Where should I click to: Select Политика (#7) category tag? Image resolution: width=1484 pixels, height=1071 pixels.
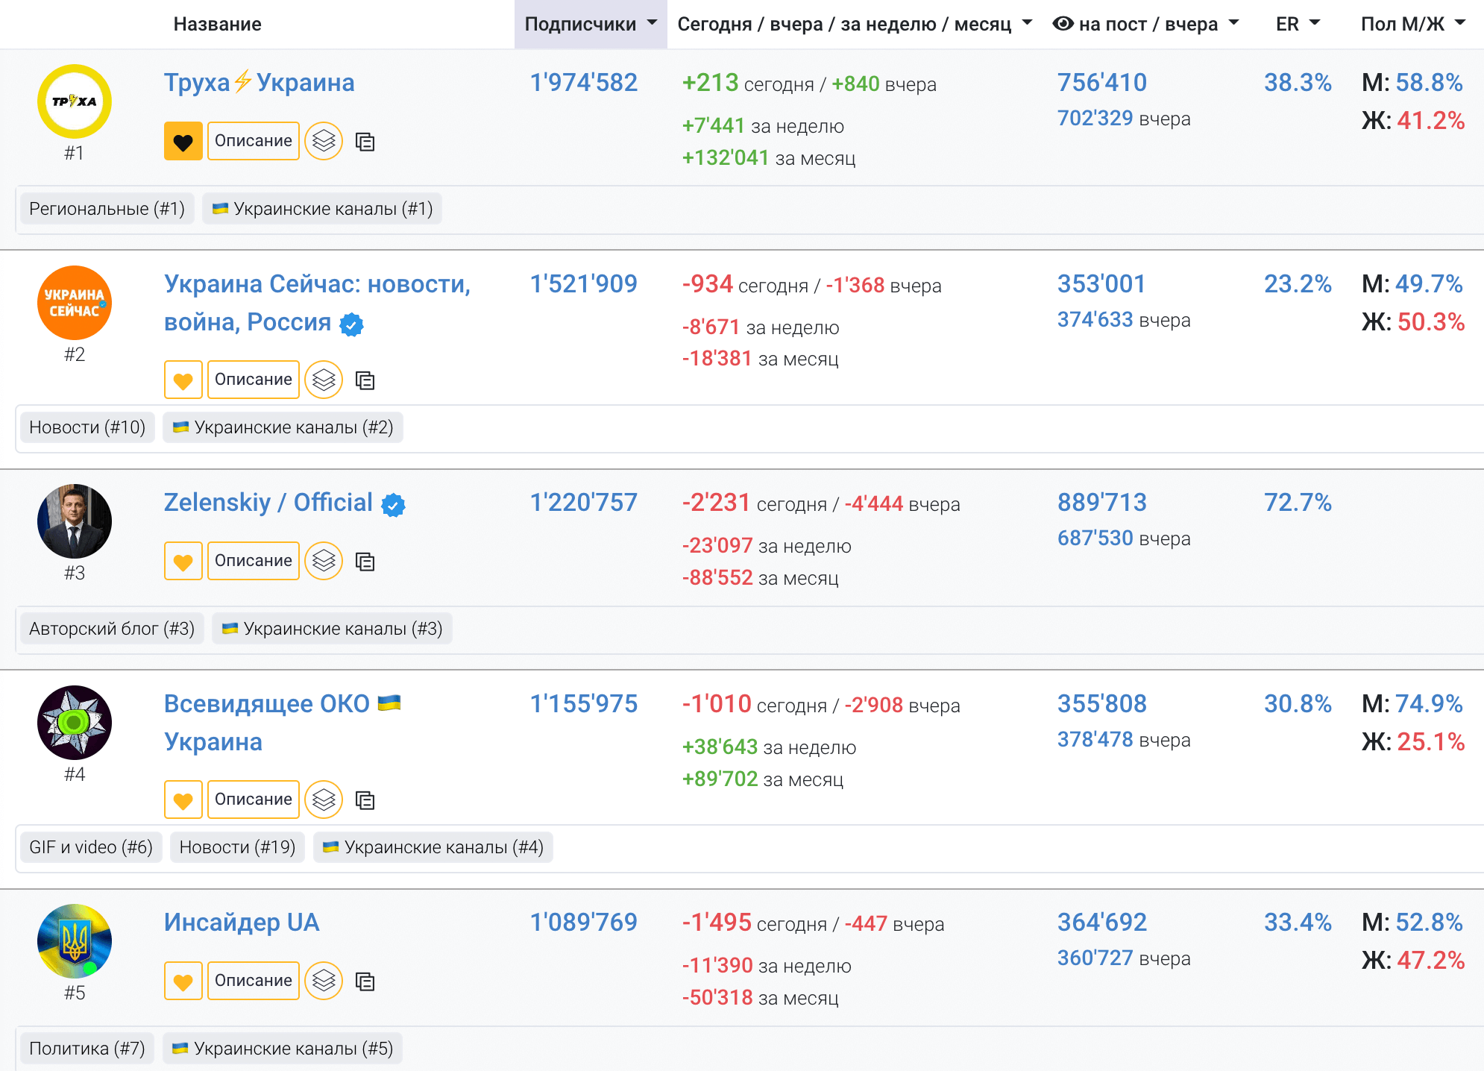point(87,1049)
